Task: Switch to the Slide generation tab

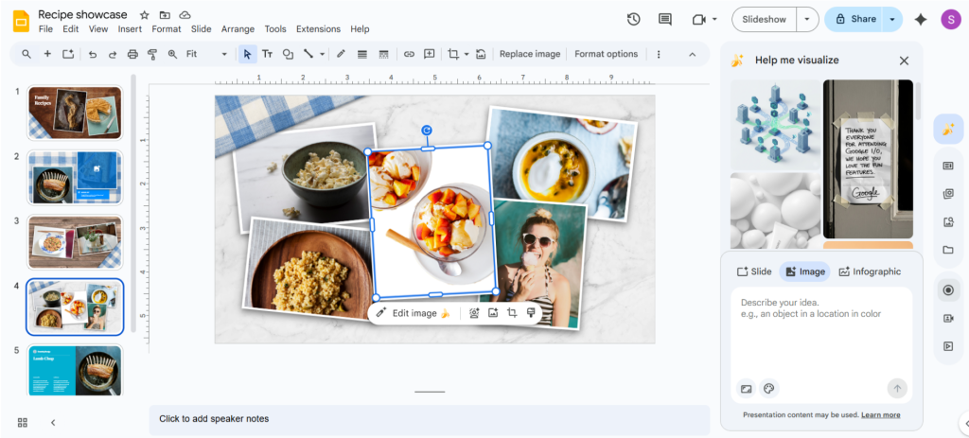Action: point(754,272)
